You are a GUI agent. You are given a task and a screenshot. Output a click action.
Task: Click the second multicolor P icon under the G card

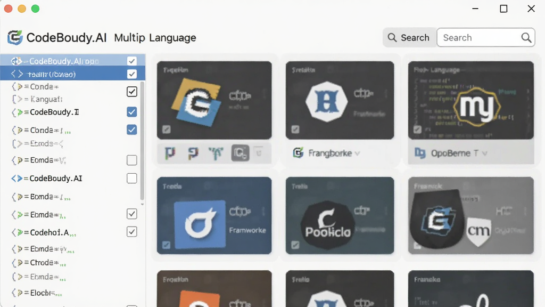click(193, 153)
